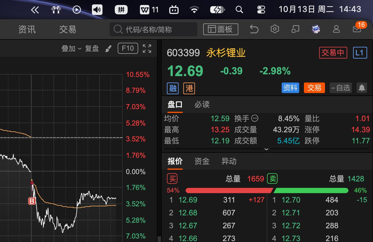Image resolution: width=373 pixels, height=242 pixels.
Task: Open the user account icon
Action: (336, 29)
